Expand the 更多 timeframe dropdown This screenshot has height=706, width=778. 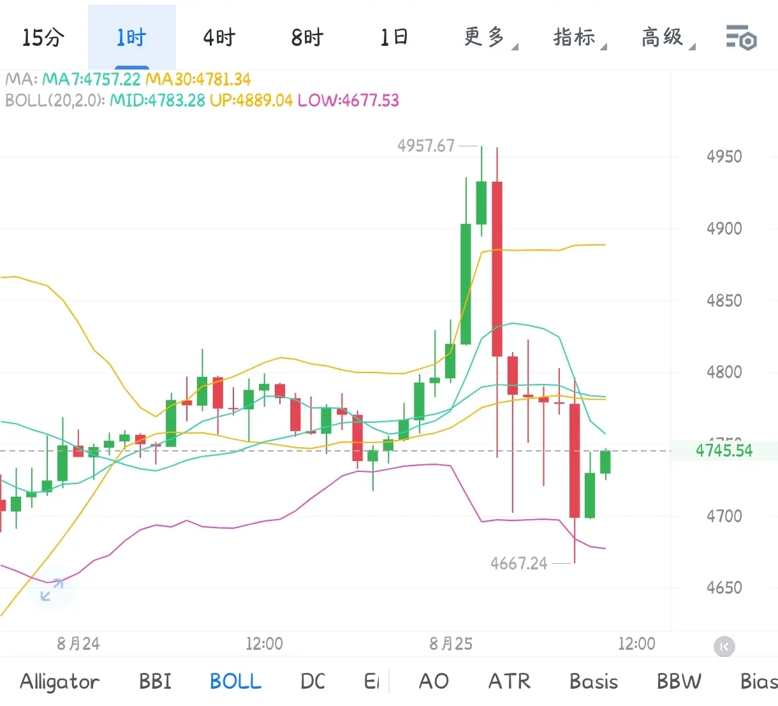coord(490,38)
